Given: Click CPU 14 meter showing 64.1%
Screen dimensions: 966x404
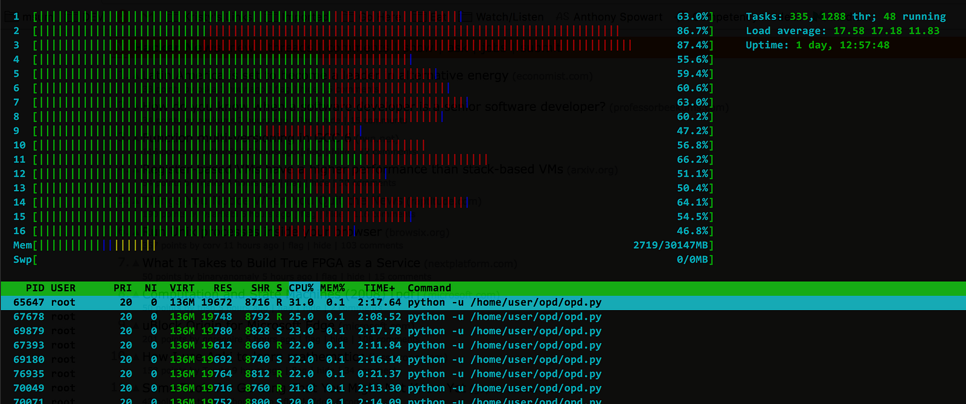Looking at the screenshot, I should pos(363,203).
